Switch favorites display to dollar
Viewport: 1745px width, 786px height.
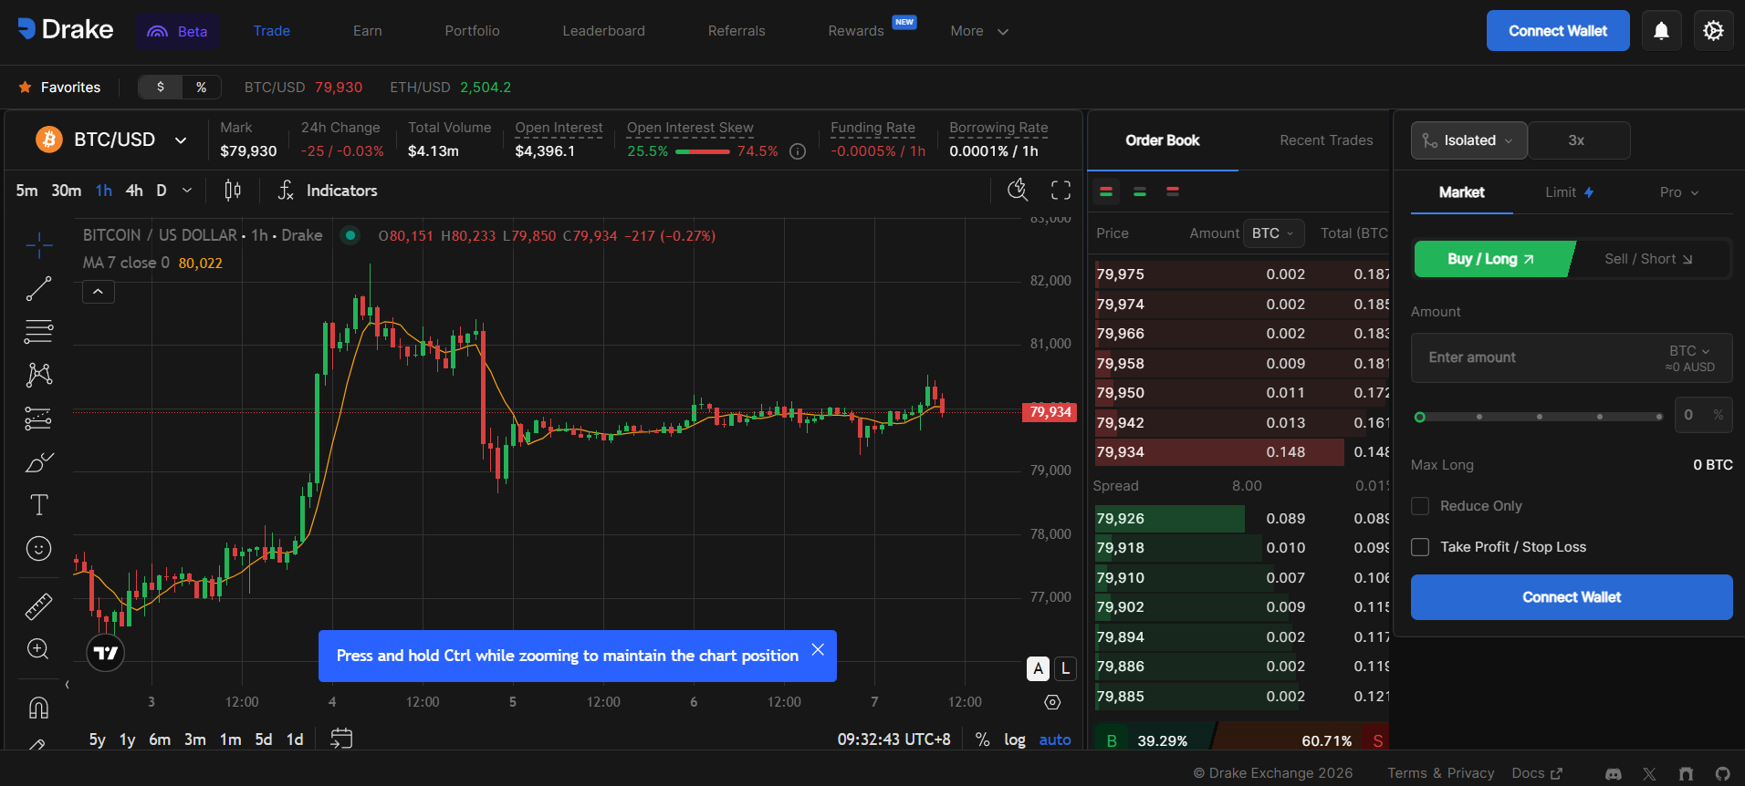pos(161,88)
